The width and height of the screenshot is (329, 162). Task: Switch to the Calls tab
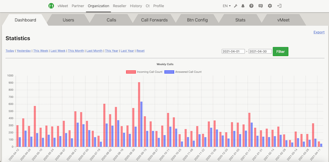point(111,20)
